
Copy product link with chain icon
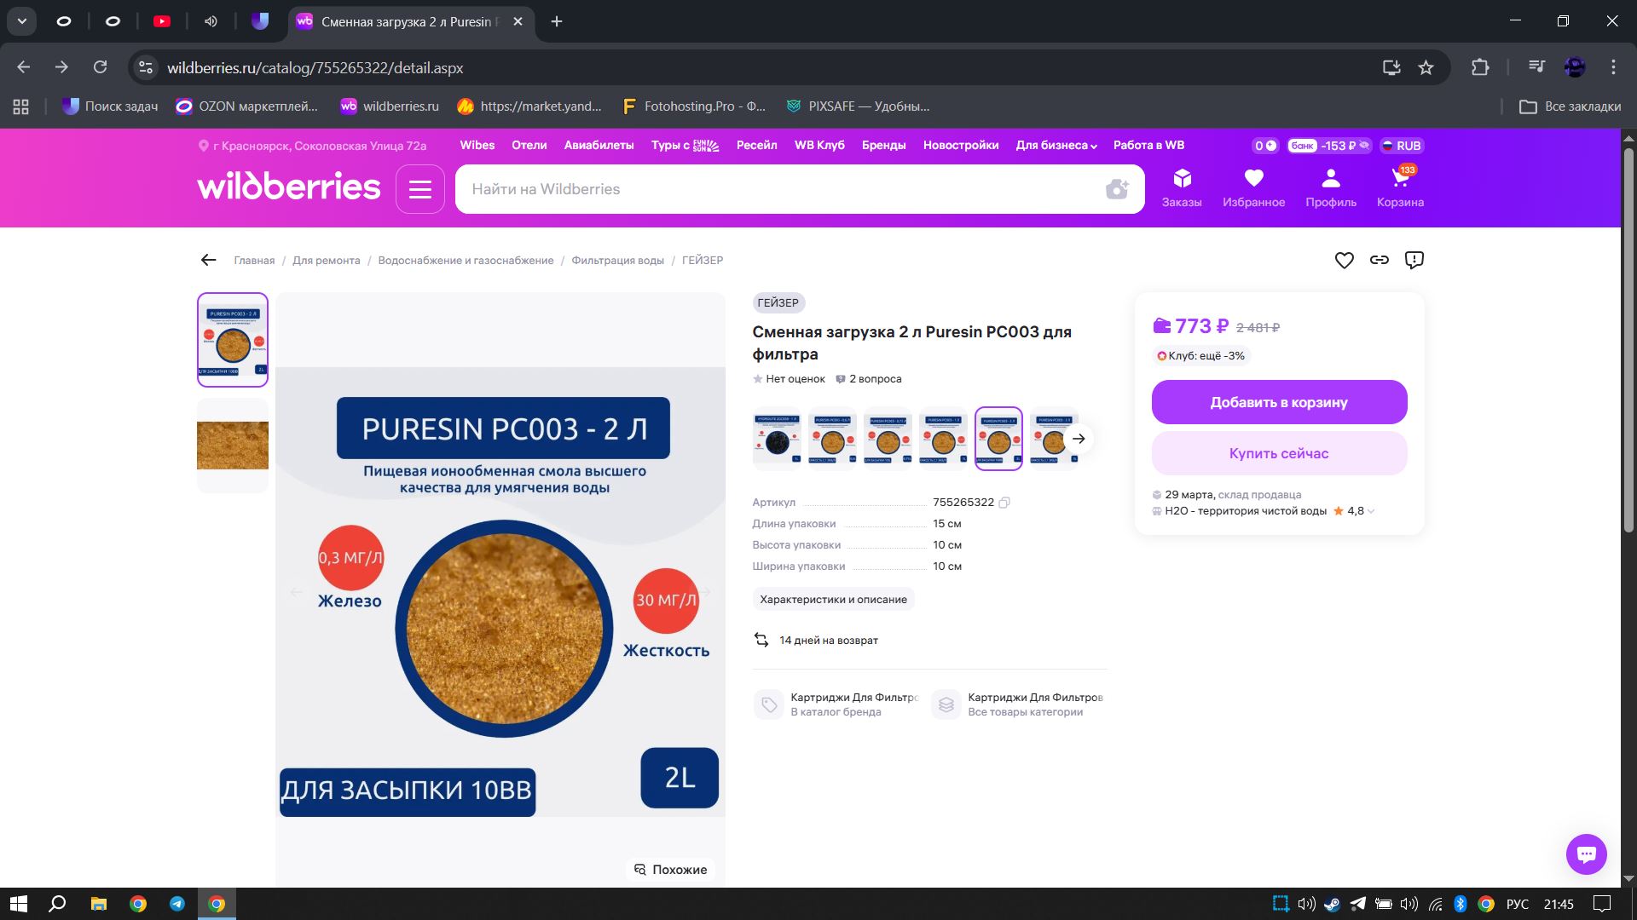click(1380, 261)
